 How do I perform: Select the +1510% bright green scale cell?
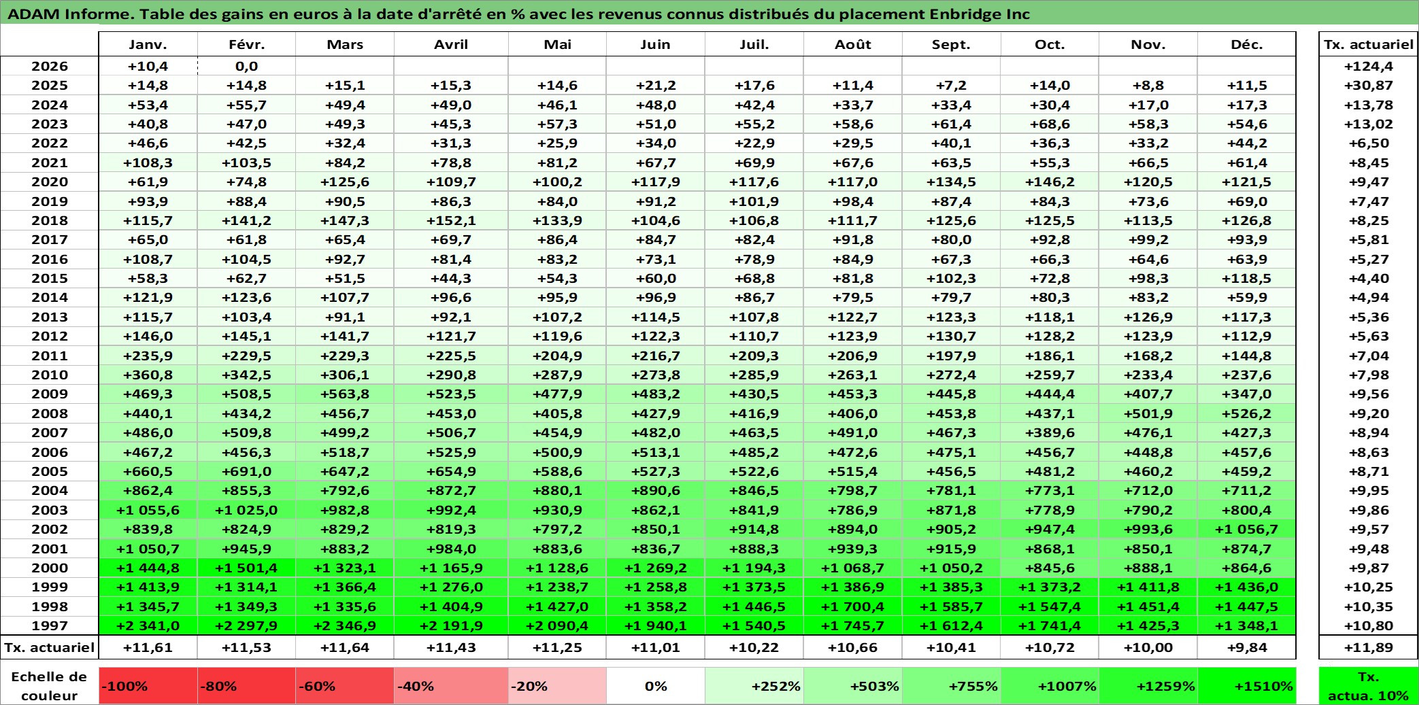pyautogui.click(x=1247, y=686)
